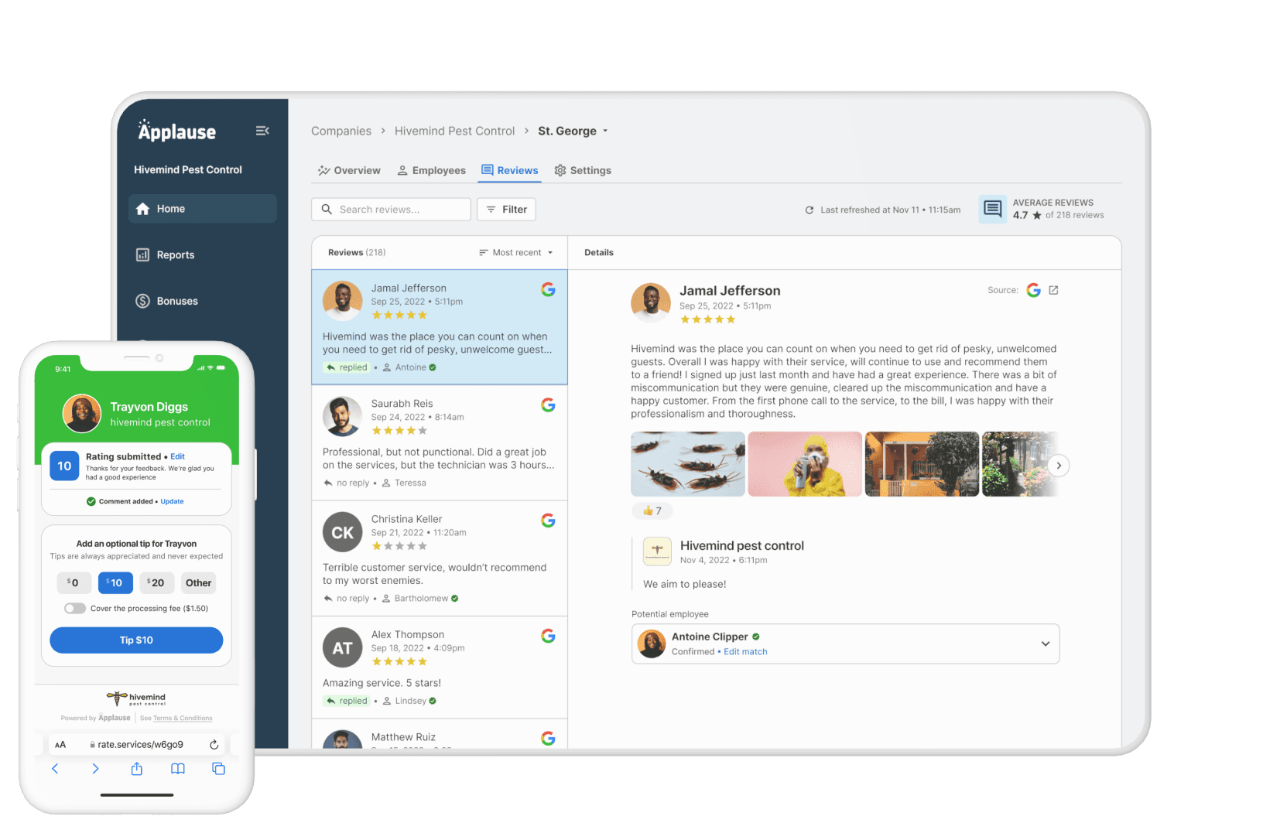Viewport: 1263px width, 816px height.
Task: Select Jamal Jefferson review in list
Action: [439, 326]
